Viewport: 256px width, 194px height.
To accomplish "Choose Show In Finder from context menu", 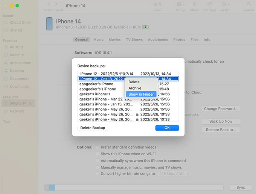I will coord(141,95).
